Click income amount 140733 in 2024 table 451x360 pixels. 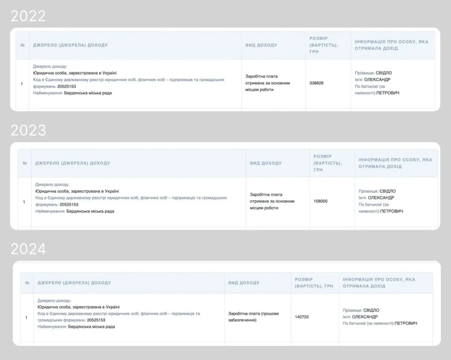[302, 317]
